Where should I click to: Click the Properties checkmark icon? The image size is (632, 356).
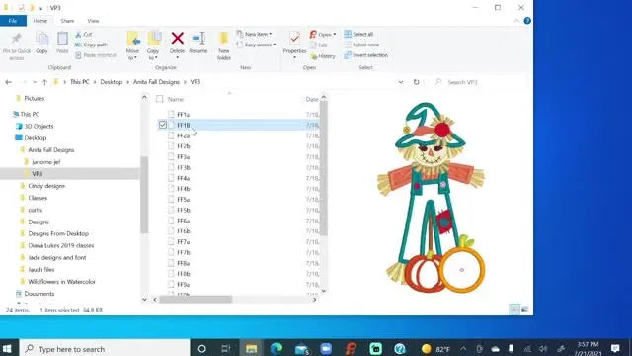[294, 39]
